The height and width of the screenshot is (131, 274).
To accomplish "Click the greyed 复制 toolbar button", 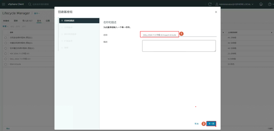I will click(23, 26).
